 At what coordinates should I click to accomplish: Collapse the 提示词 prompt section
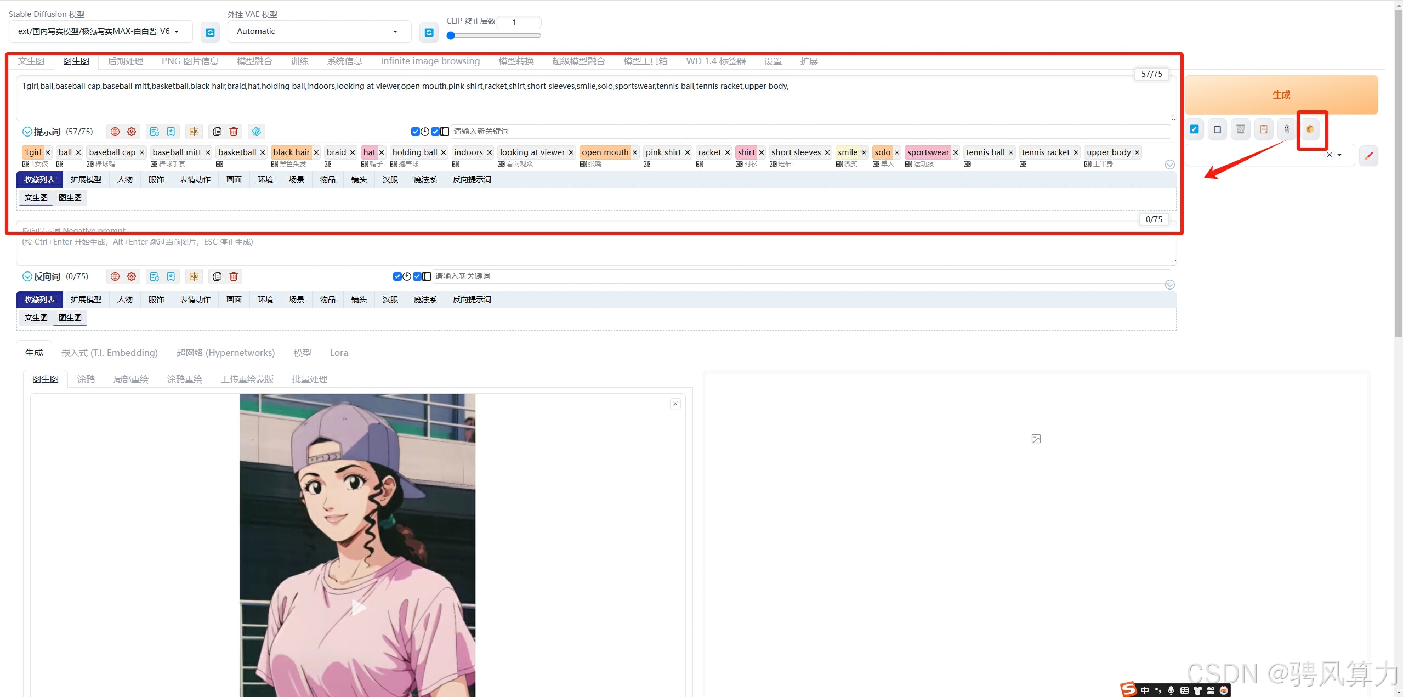pos(27,132)
